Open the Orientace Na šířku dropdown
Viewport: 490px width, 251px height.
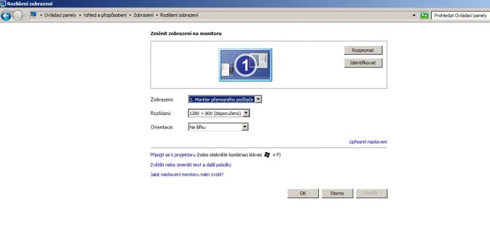pos(218,127)
